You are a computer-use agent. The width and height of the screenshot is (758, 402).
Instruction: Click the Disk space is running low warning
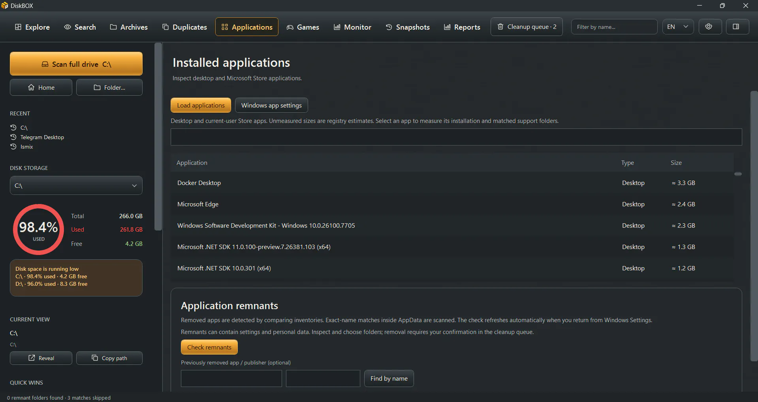point(76,278)
